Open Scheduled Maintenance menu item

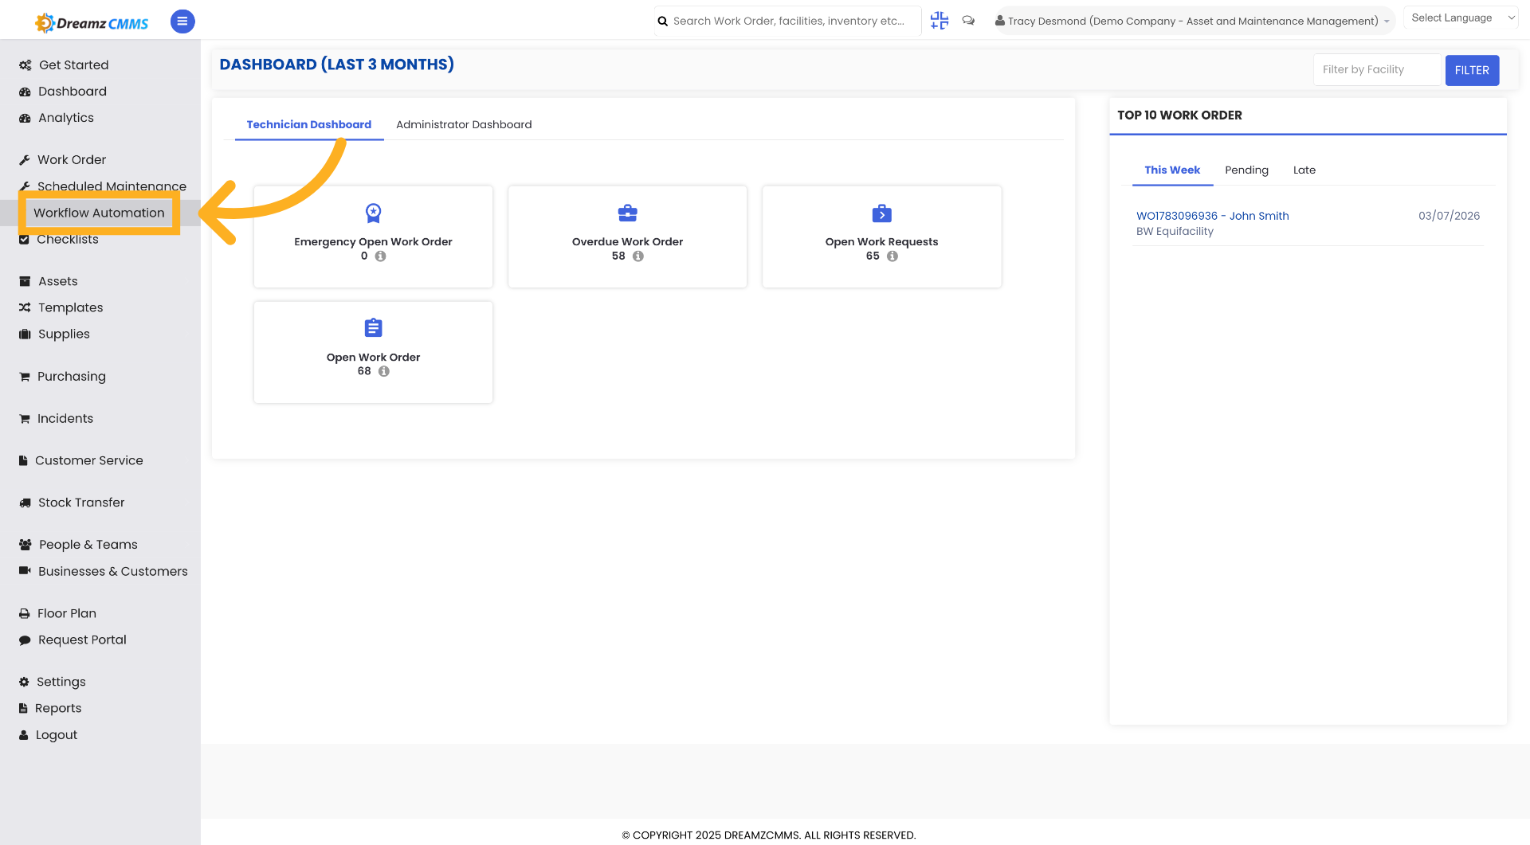pos(112,186)
